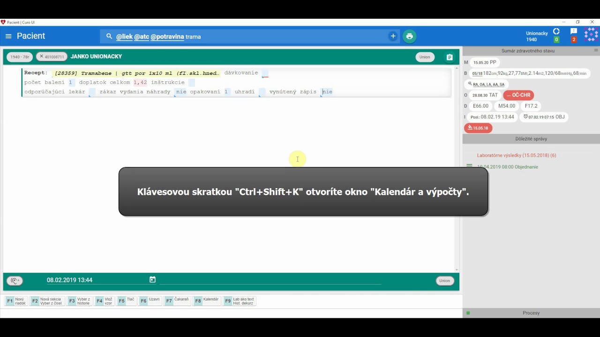This screenshot has height=337, width=600.
Task: Click the hearing icon button in footer
Action: point(15,281)
